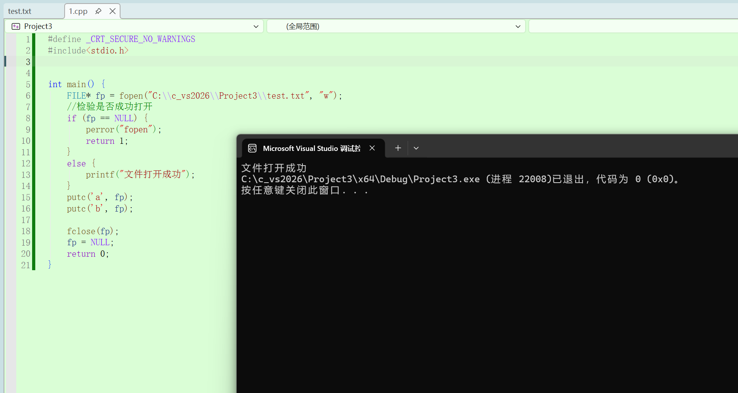Click line number 3 in the gutter
Viewport: 738px width, 393px height.
[28, 62]
